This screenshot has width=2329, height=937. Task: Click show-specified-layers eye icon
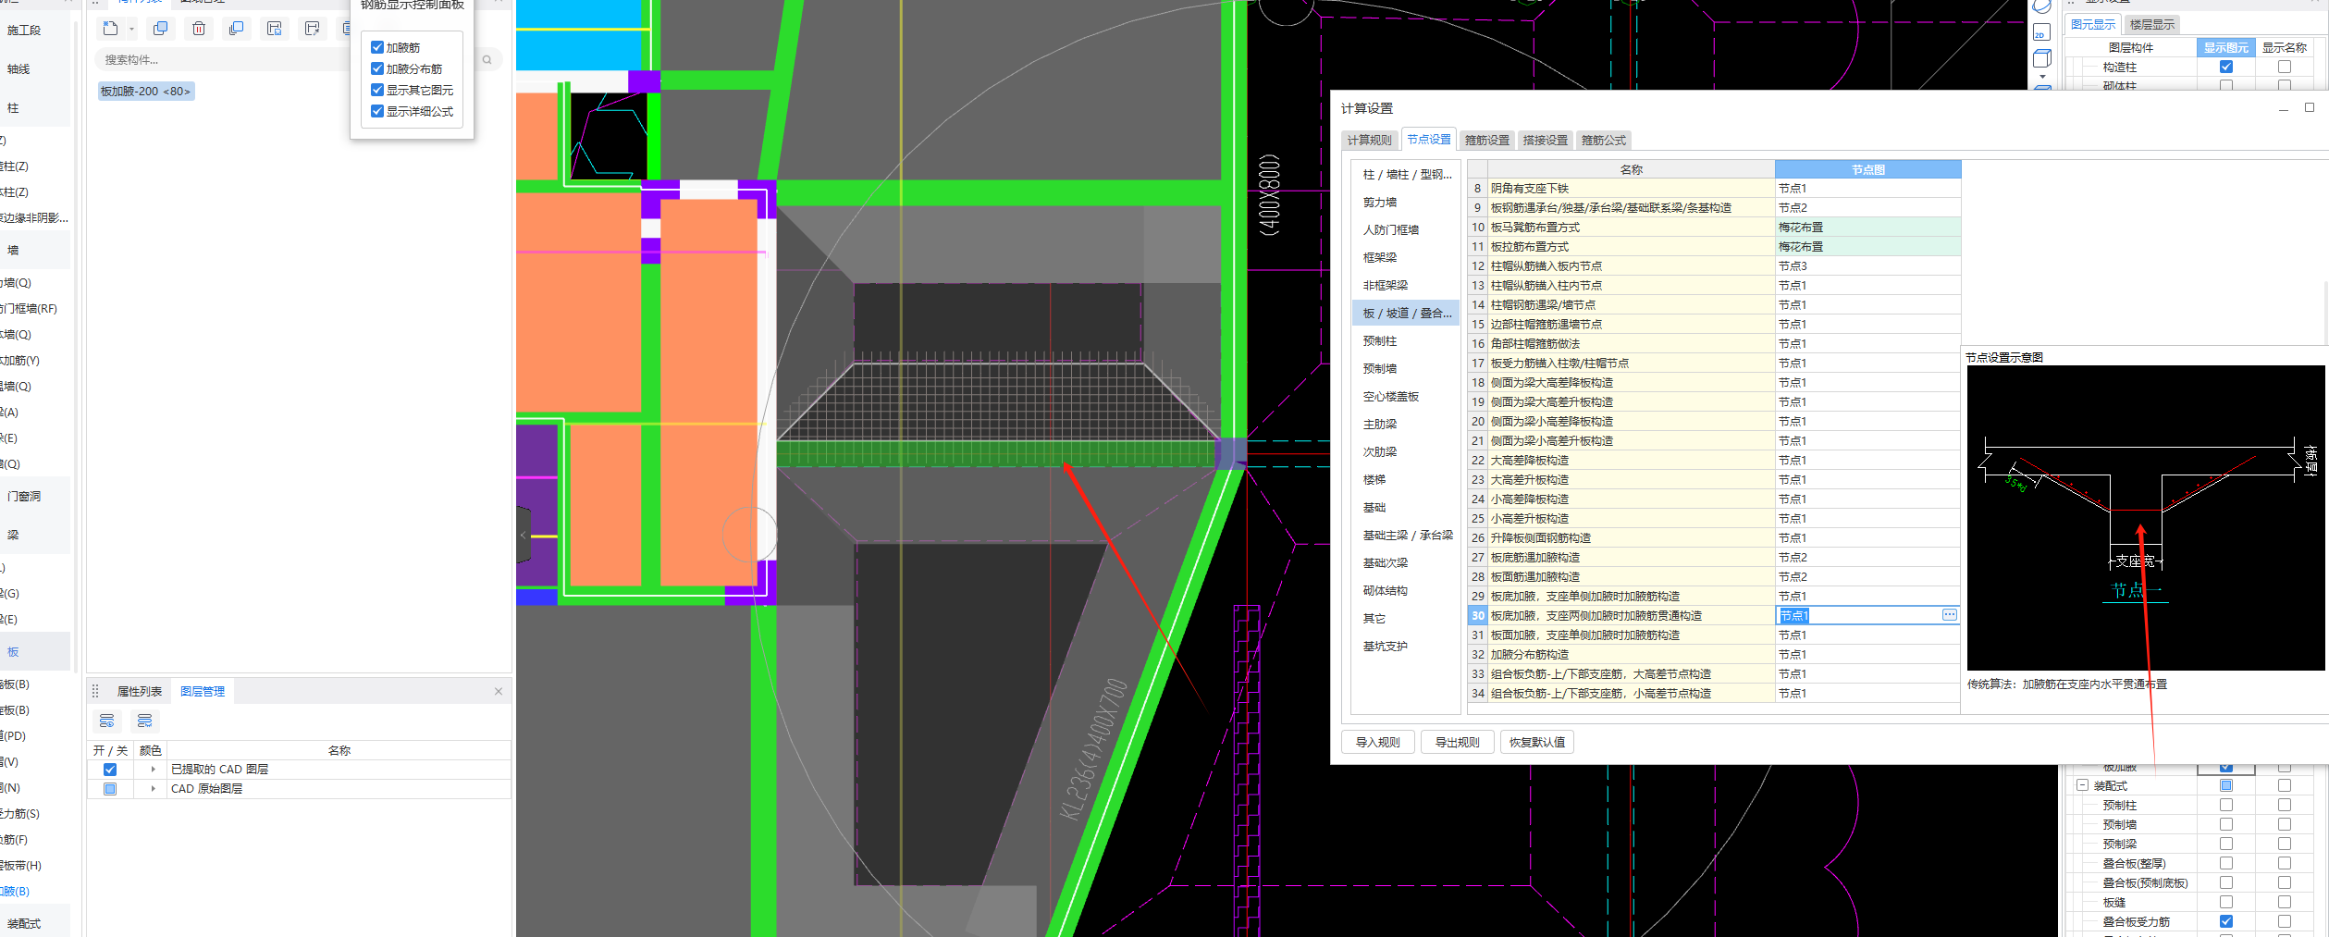click(x=107, y=721)
